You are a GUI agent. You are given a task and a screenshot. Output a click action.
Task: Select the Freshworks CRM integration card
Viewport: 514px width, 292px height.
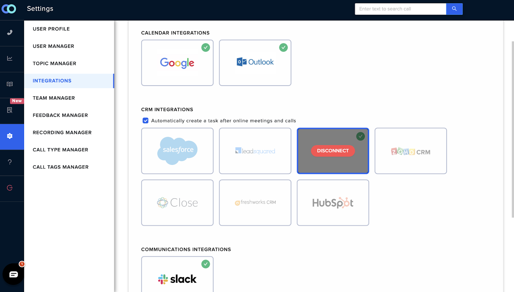click(x=255, y=202)
